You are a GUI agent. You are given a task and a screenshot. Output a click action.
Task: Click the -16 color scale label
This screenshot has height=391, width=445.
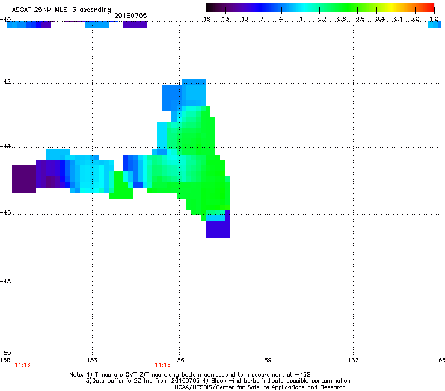[x=204, y=19]
